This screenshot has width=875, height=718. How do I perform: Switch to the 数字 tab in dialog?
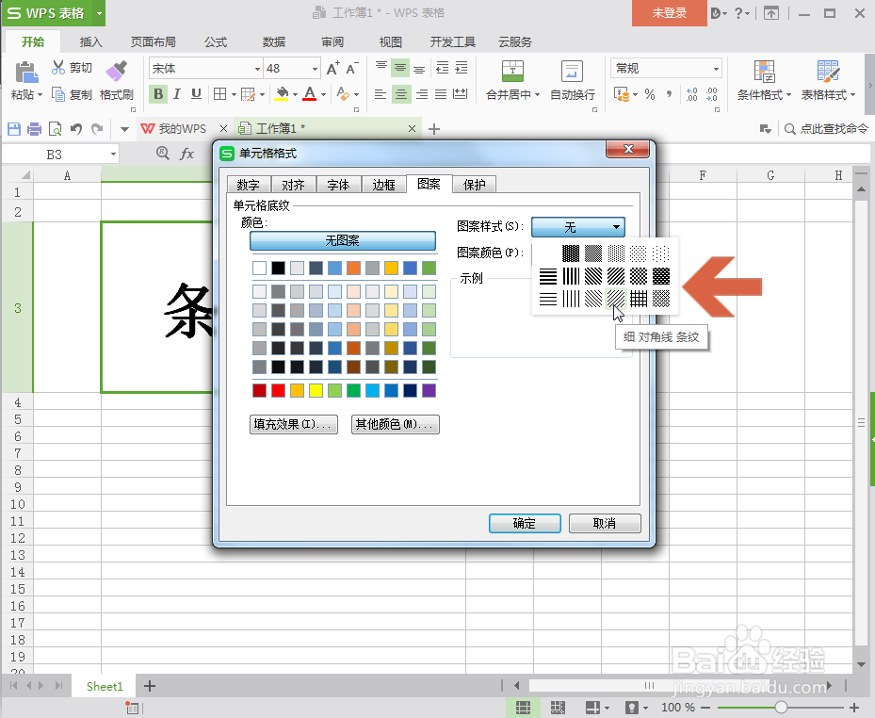[249, 185]
